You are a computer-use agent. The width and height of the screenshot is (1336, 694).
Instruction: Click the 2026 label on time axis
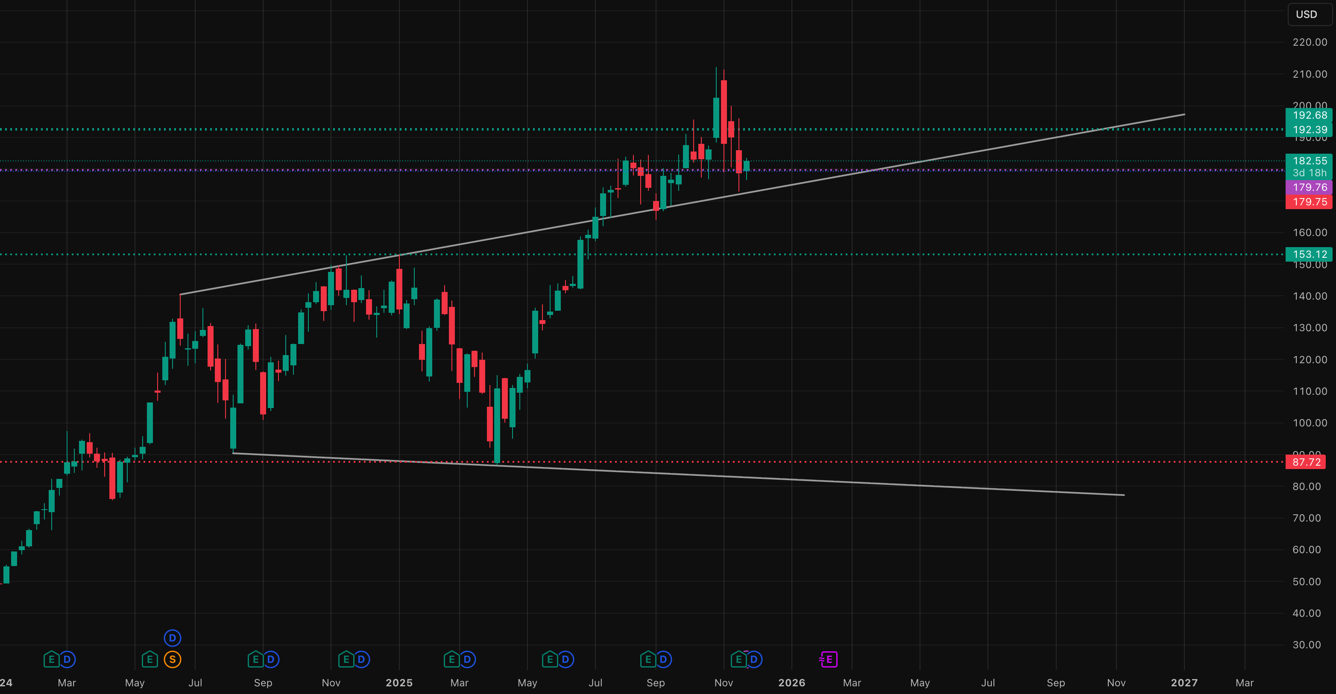tap(791, 682)
